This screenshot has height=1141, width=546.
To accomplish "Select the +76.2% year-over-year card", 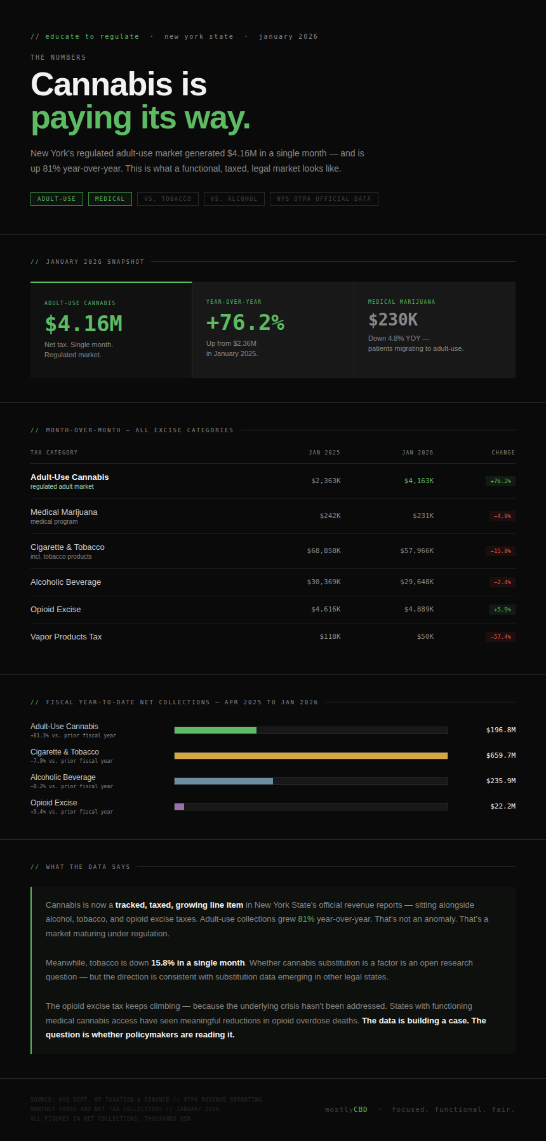I will point(272,330).
